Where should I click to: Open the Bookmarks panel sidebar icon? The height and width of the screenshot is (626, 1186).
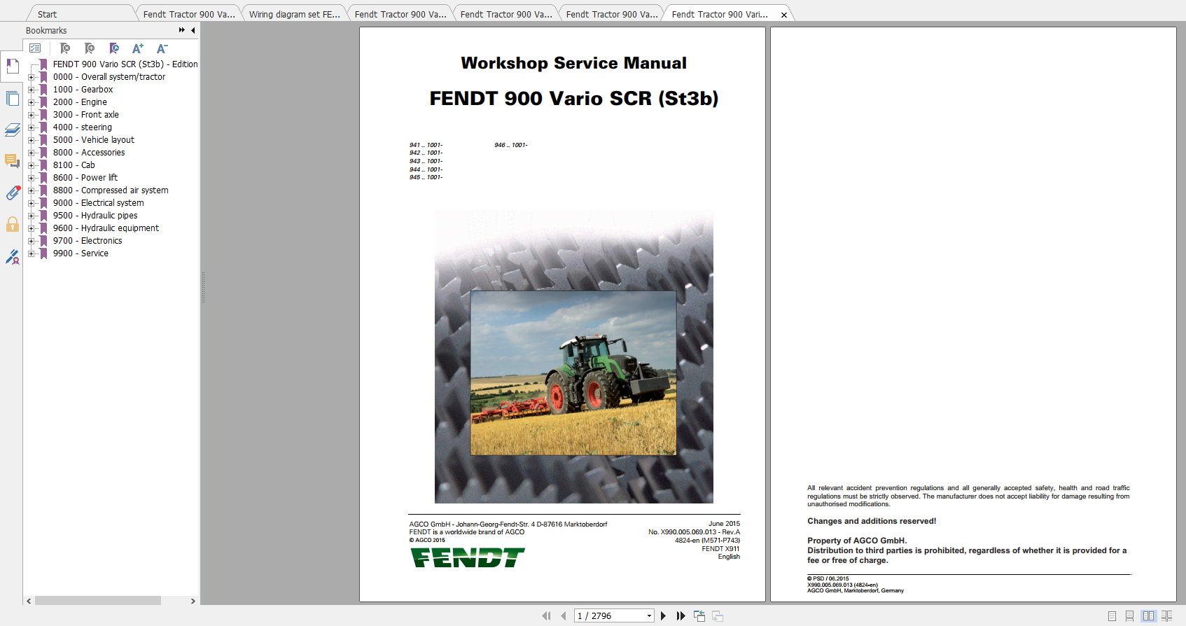[x=12, y=67]
